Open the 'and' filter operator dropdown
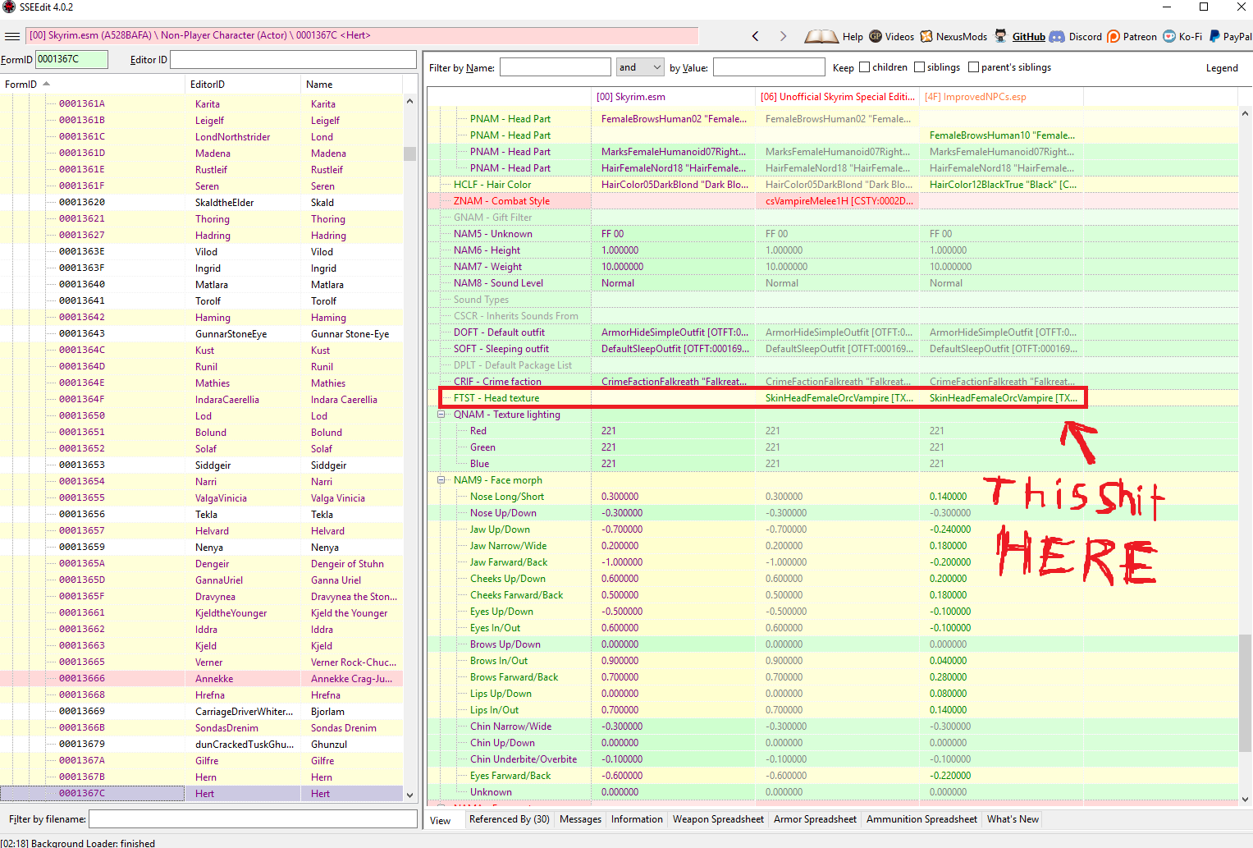Image resolution: width=1253 pixels, height=848 pixels. pyautogui.click(x=640, y=67)
